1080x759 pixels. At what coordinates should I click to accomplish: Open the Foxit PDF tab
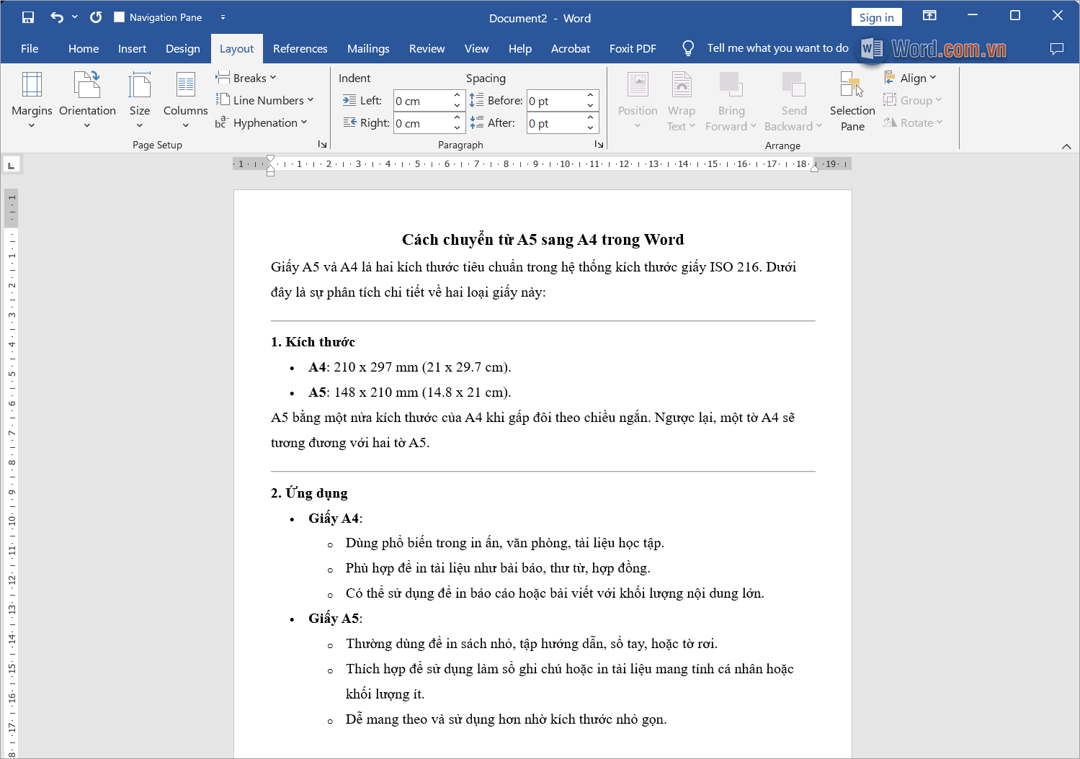coord(633,48)
